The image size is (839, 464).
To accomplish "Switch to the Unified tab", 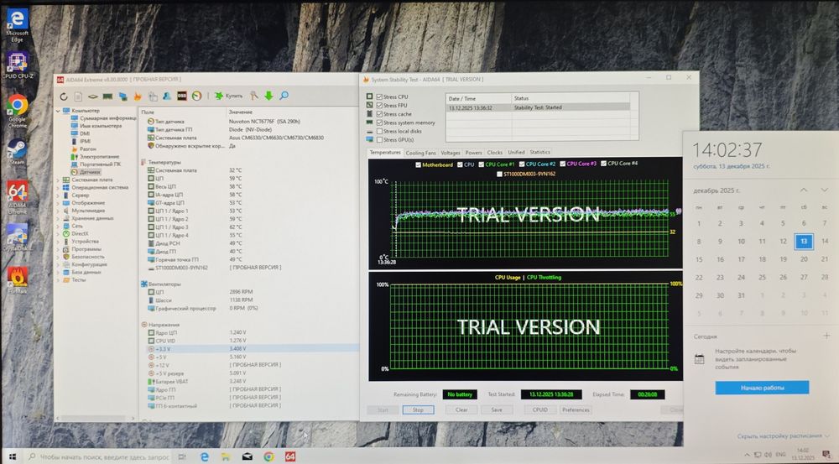I will pos(516,152).
